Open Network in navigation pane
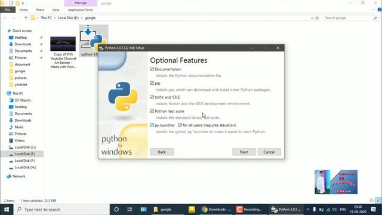Viewport: 382px width, 215px height. (19, 176)
